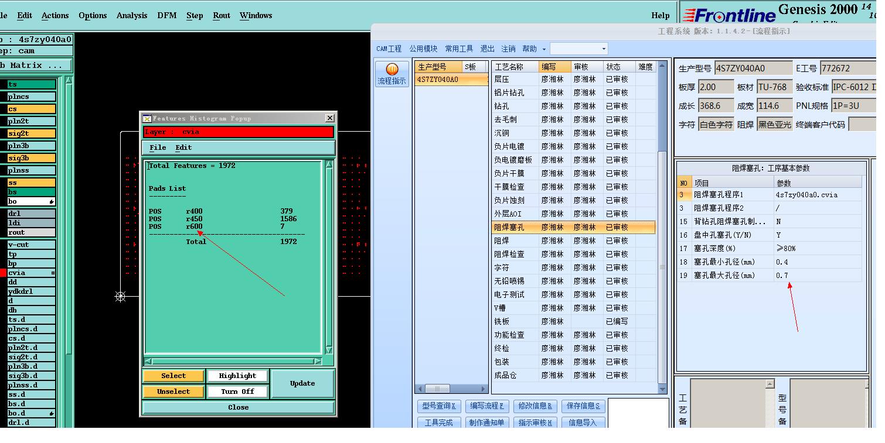Viewport: 885px width, 443px height.
Task: Click 注销 in the engineering system menu
Action: (508, 49)
